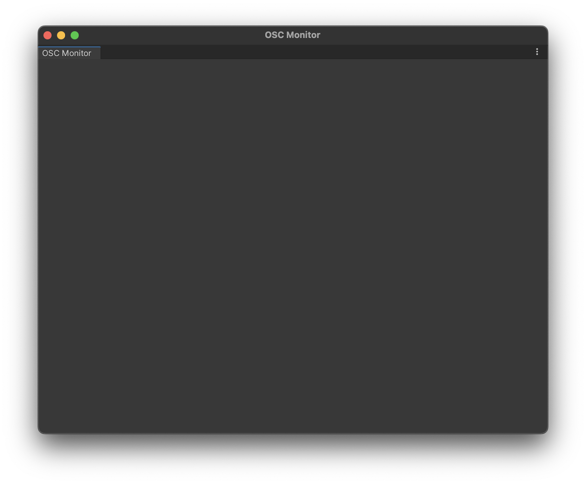Screen dimensions: 586x484
Task: Minimize window with the yellow button
Action: point(61,35)
